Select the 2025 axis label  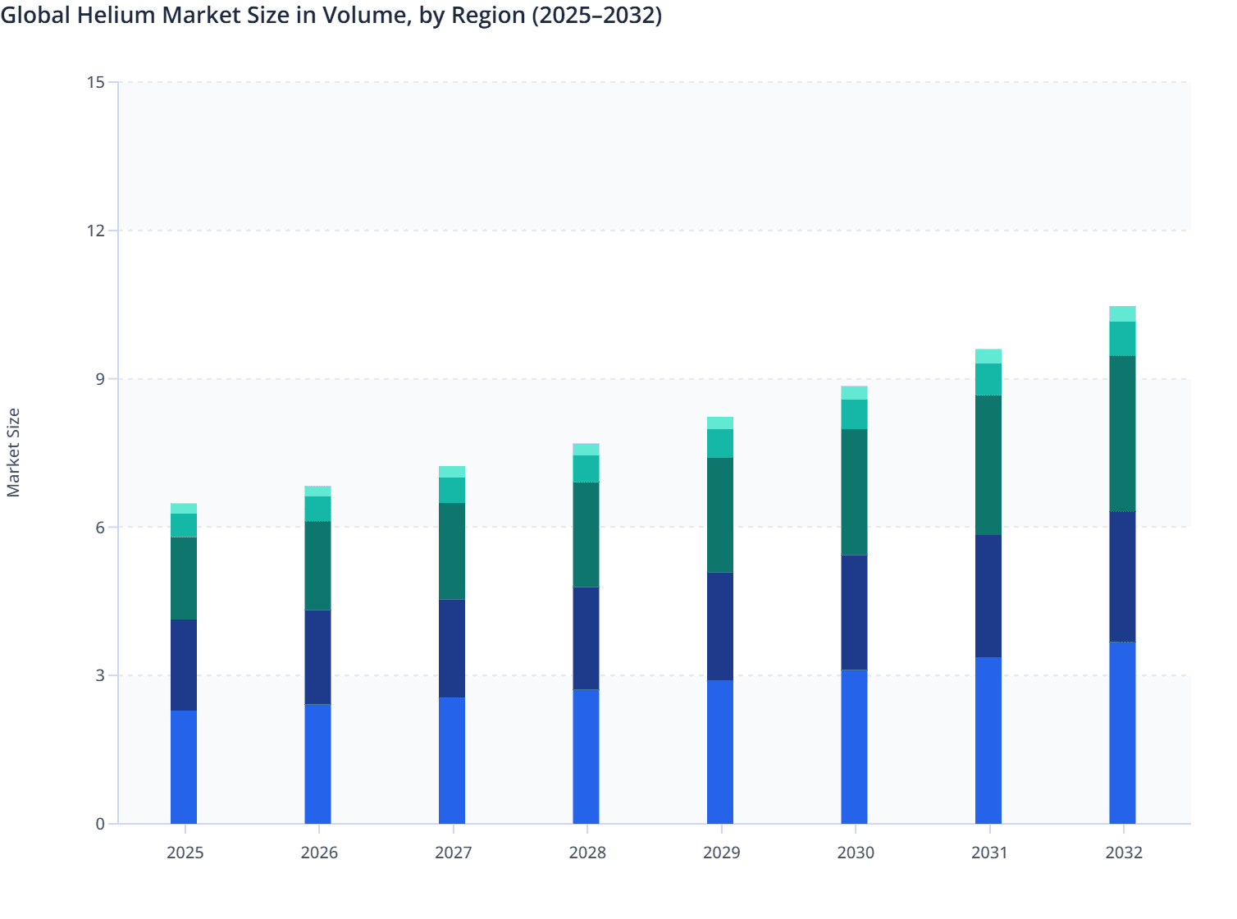pos(185,853)
